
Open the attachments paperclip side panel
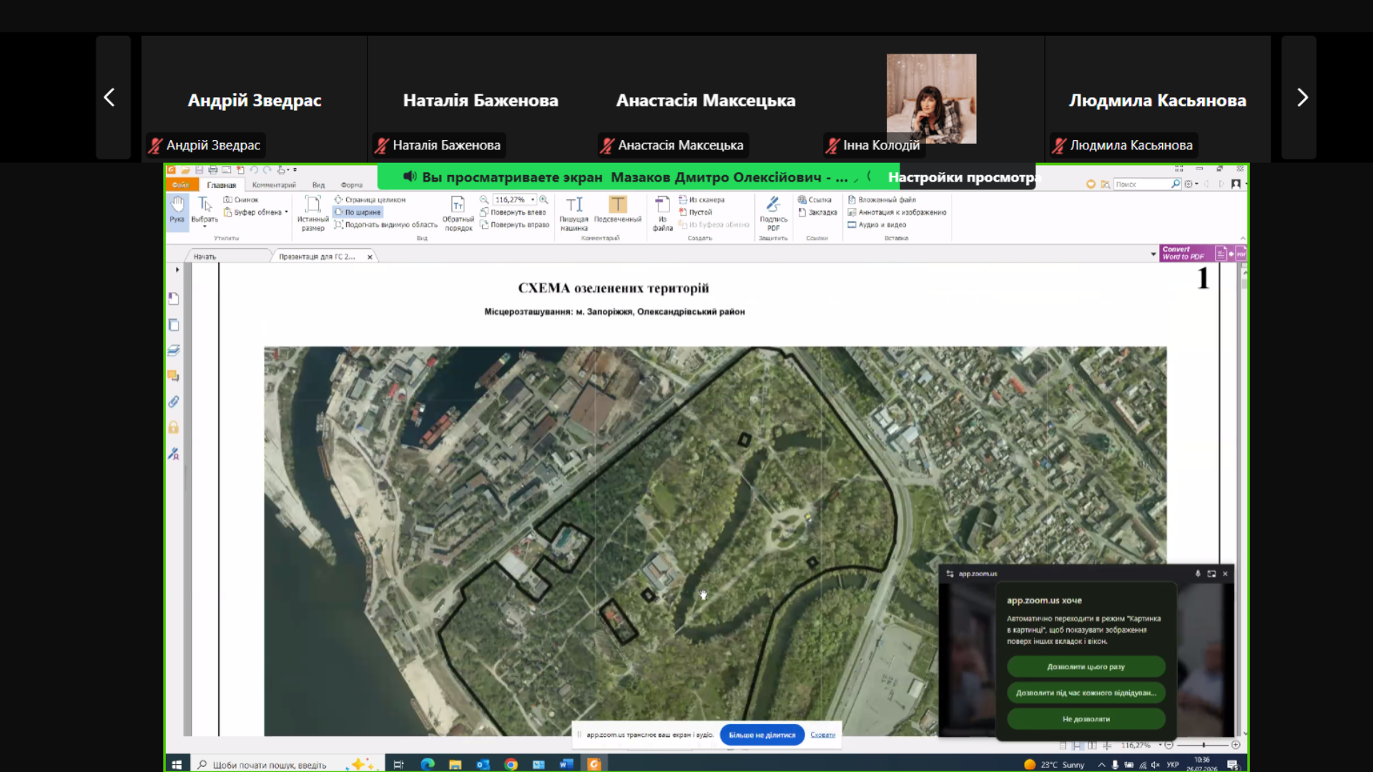point(174,402)
